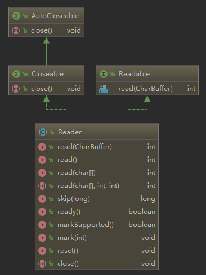Select ready() method in Reader
The height and width of the screenshot is (275, 206).
click(x=97, y=212)
